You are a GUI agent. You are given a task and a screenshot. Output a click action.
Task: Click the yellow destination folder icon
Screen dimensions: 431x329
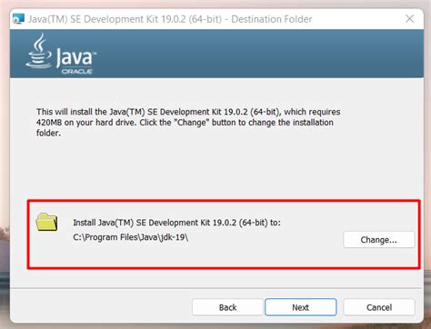(46, 222)
